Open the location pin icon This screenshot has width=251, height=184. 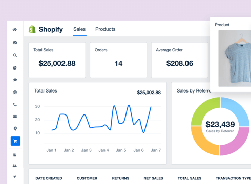tap(15, 129)
